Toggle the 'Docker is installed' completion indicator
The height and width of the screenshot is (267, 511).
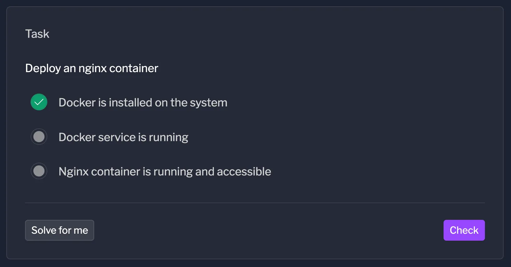pyautogui.click(x=39, y=102)
